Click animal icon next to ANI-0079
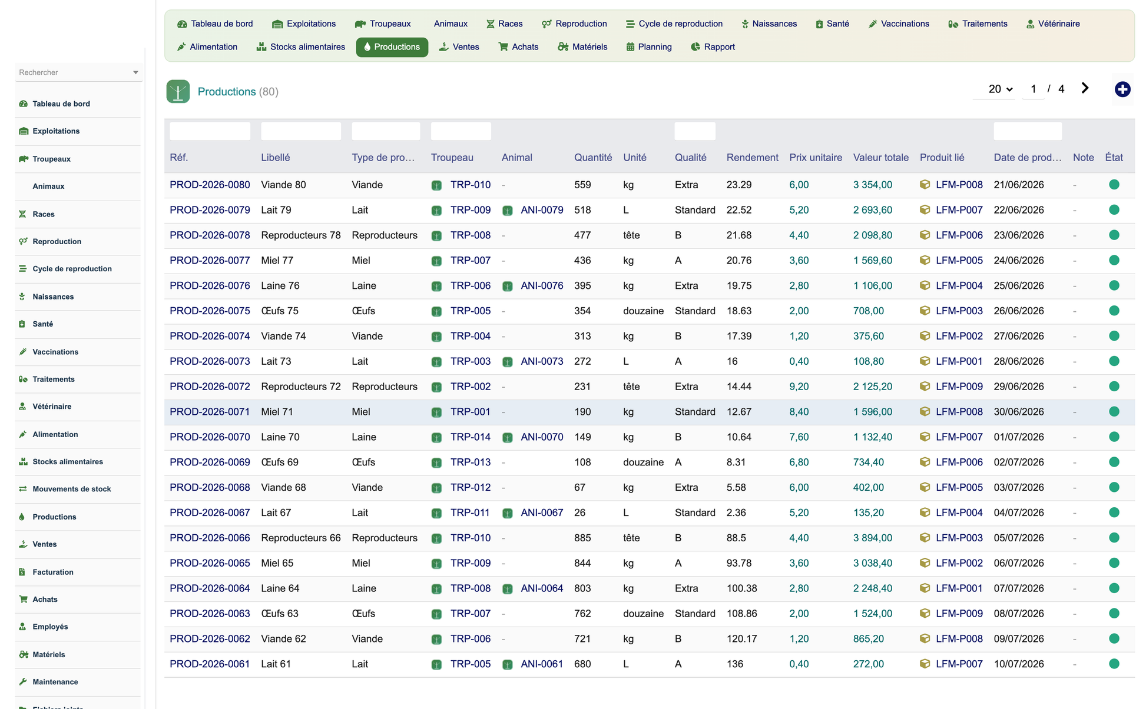Viewport: 1146px width, 709px height. (507, 211)
